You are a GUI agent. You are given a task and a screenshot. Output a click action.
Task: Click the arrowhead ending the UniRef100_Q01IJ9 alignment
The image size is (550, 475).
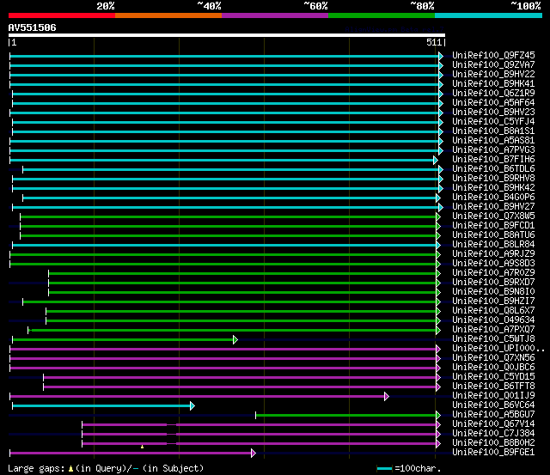click(x=386, y=396)
